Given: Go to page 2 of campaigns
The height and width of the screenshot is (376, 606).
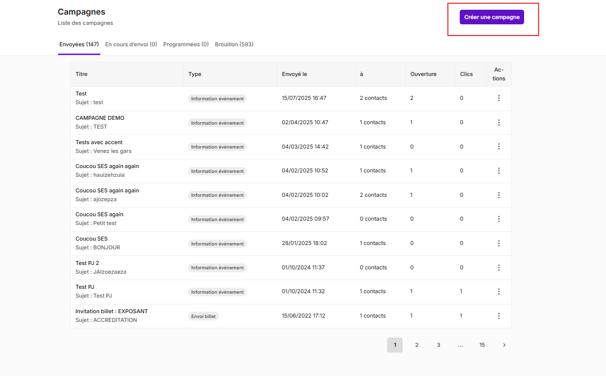Looking at the screenshot, I should pyautogui.click(x=417, y=345).
